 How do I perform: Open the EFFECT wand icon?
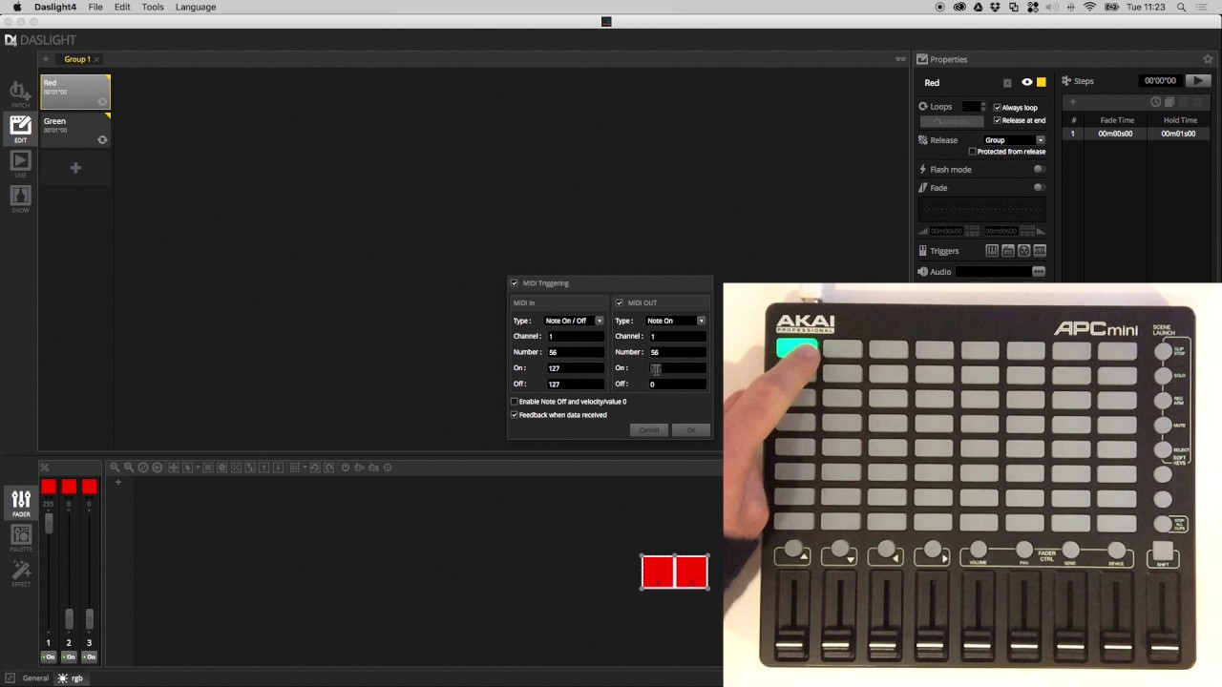click(21, 572)
